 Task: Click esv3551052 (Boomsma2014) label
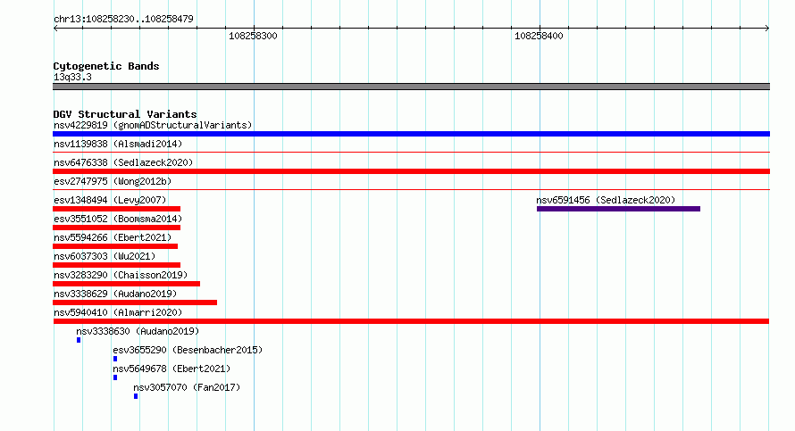[x=118, y=219]
